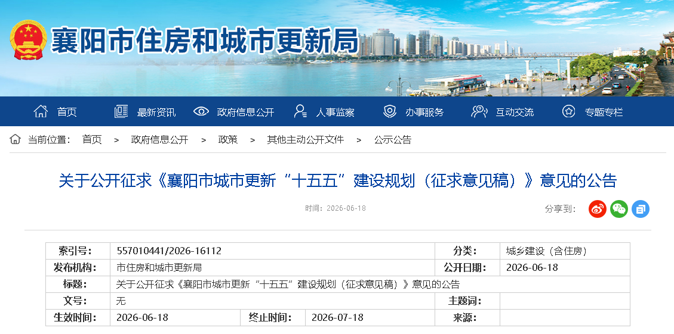674x334 pixels.
Task: Click the blue announcement headline
Action: [x=337, y=181]
